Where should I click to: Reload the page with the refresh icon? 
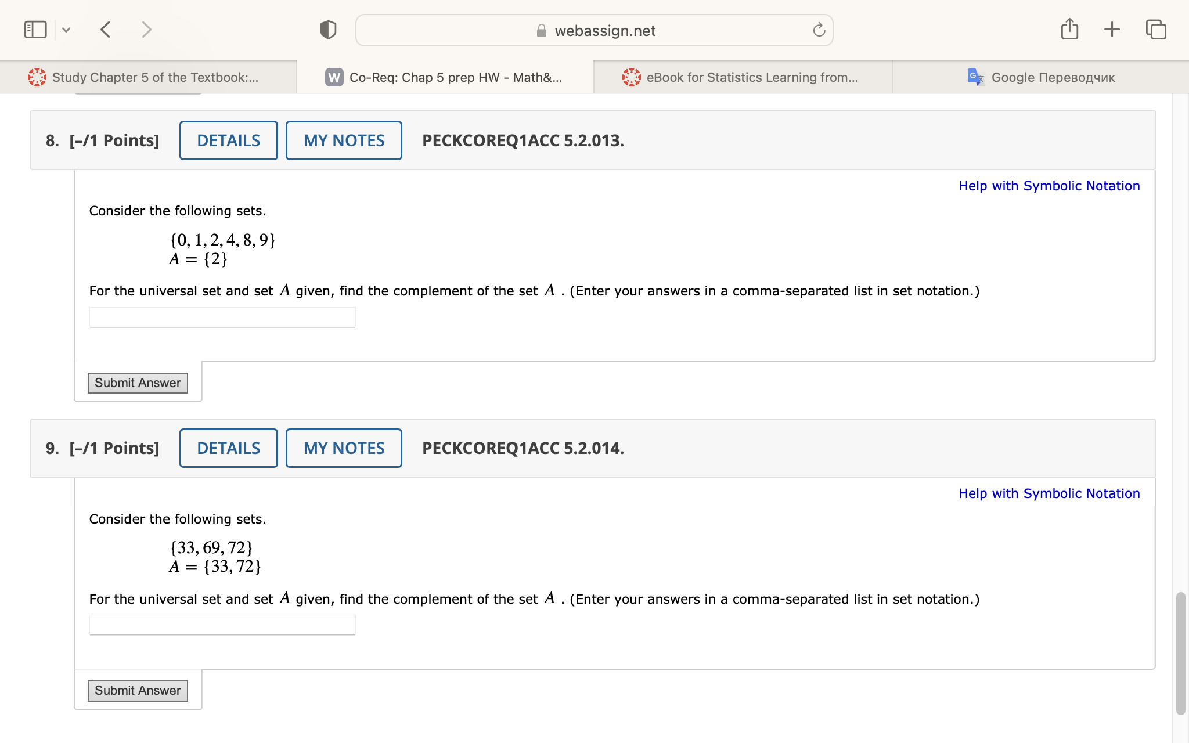click(819, 30)
